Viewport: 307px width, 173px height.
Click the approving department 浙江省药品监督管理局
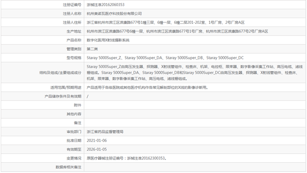(105, 132)
